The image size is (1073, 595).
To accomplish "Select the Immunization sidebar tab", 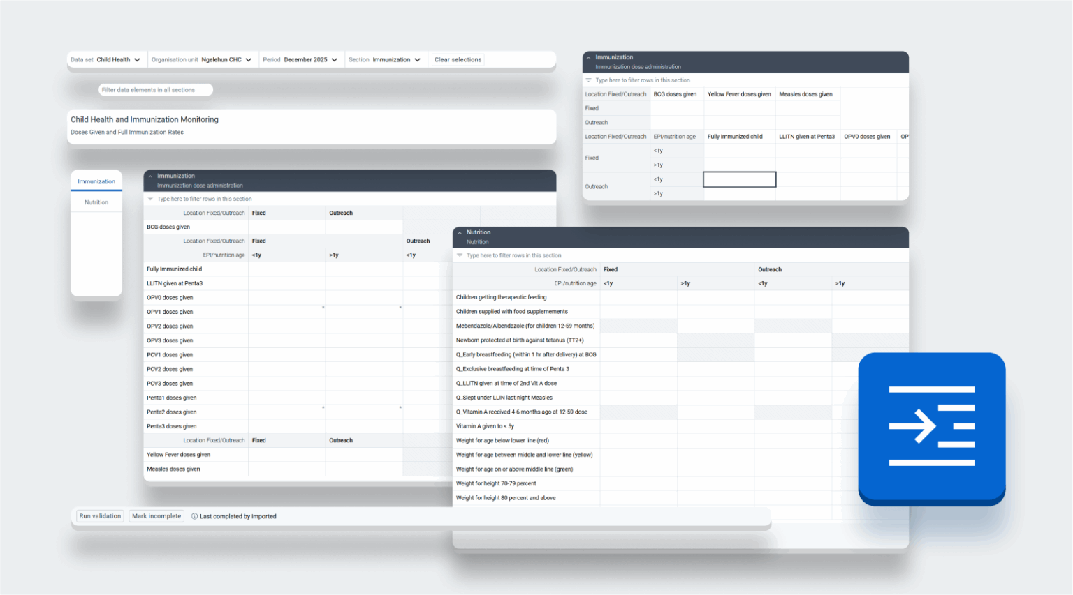I will [96, 181].
